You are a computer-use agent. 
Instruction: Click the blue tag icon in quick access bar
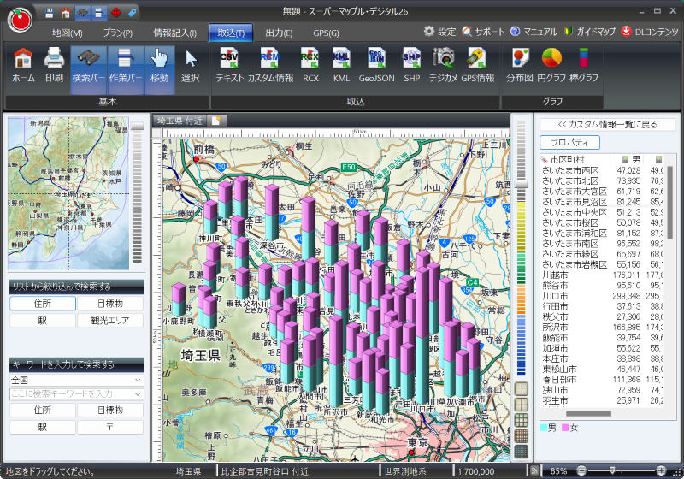[133, 13]
